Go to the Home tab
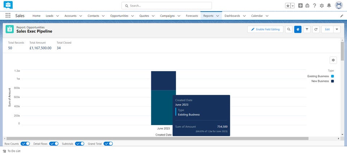Screen dimensions: 347x155 coord(37,16)
